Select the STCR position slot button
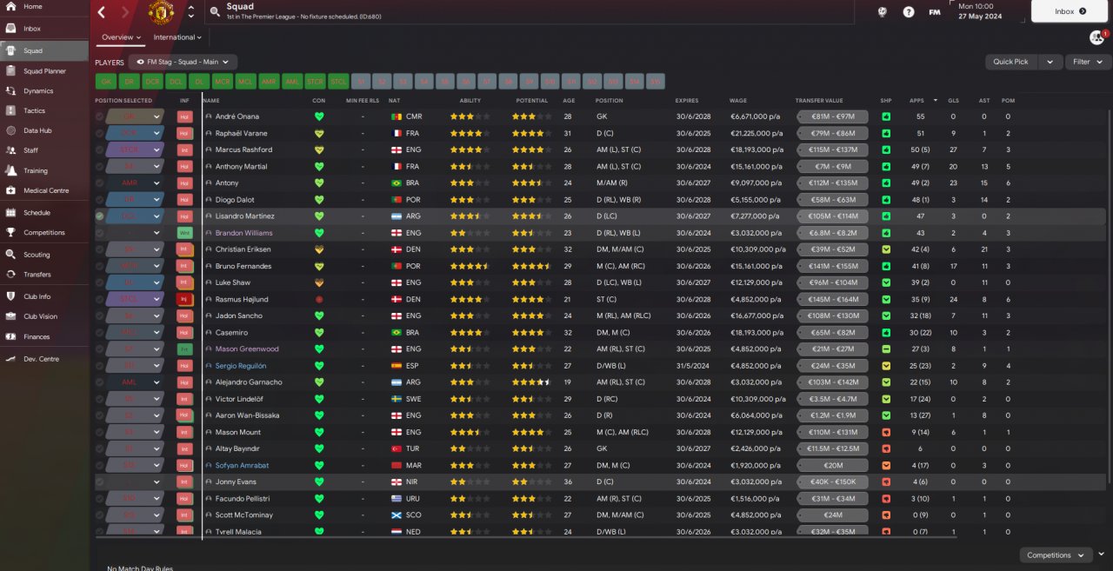The image size is (1113, 571). point(315,82)
